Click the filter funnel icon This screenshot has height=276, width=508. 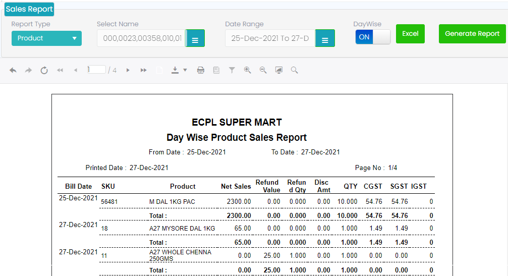(x=232, y=71)
